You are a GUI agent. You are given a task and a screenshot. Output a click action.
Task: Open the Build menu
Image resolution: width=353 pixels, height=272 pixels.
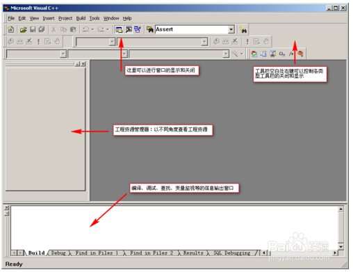click(x=81, y=18)
